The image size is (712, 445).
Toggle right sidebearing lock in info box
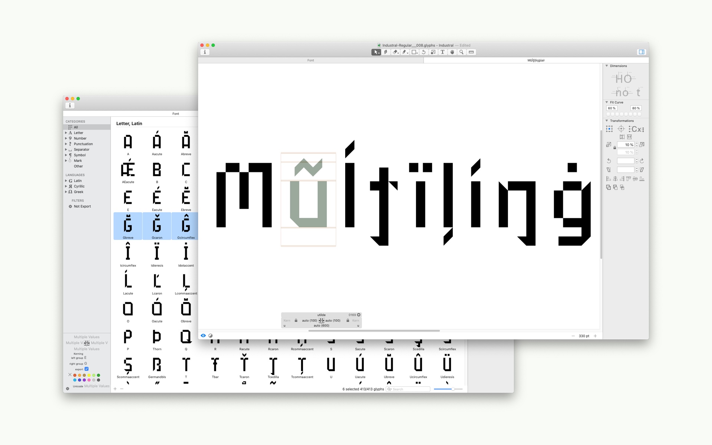pyautogui.click(x=348, y=320)
